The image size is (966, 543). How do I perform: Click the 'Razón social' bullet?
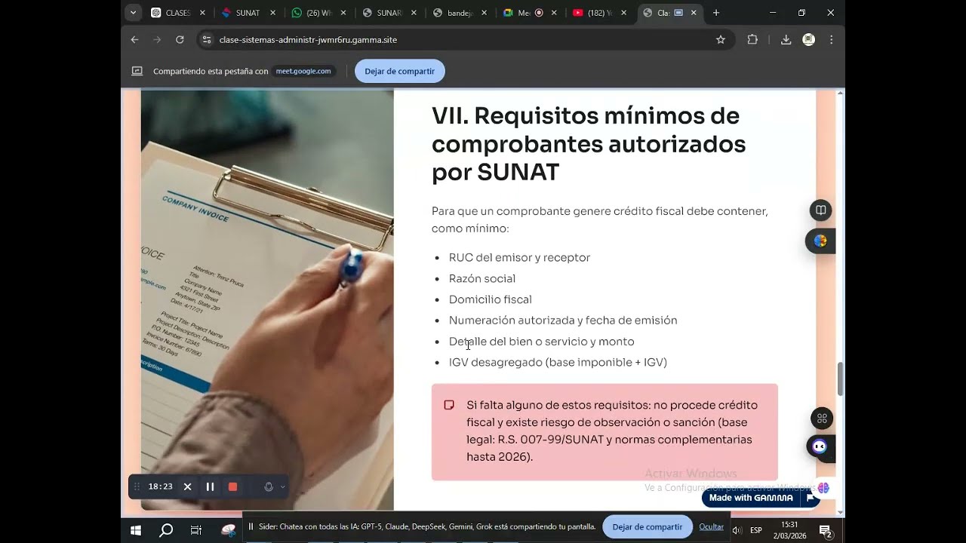point(482,278)
